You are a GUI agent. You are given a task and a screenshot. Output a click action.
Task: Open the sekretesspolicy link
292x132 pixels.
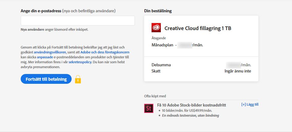click(x=80, y=62)
